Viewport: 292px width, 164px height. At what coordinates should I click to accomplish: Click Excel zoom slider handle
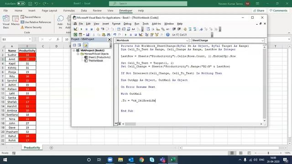268,153
